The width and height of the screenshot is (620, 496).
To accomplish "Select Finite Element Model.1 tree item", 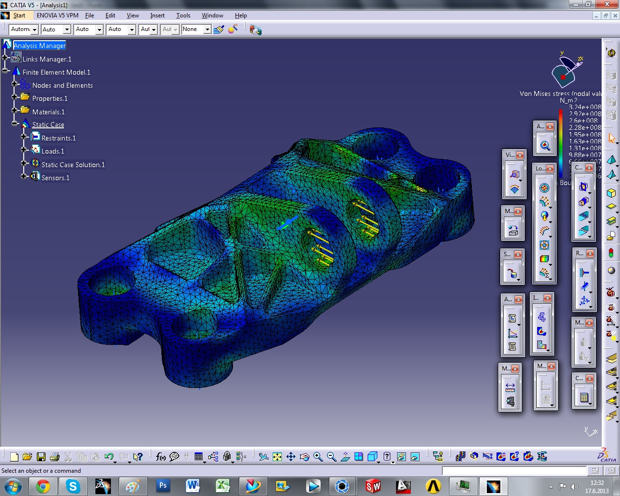I will [56, 72].
